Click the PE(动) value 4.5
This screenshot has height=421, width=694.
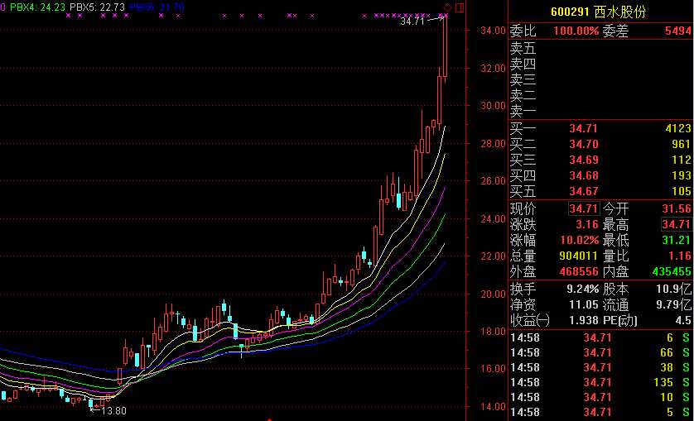tap(683, 320)
